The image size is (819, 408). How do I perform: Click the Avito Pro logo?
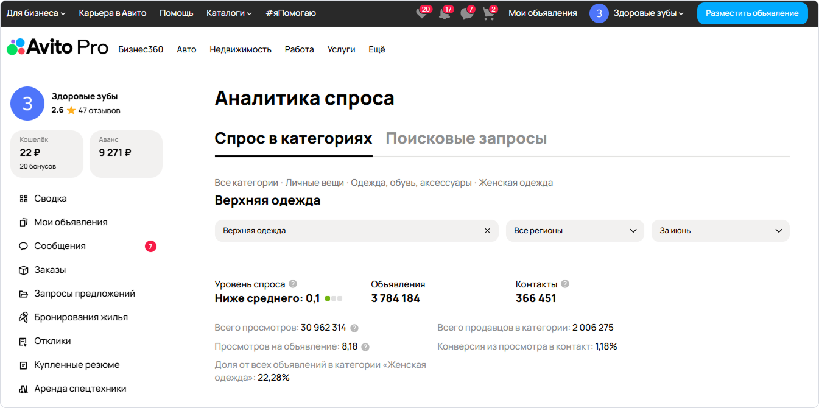point(58,48)
